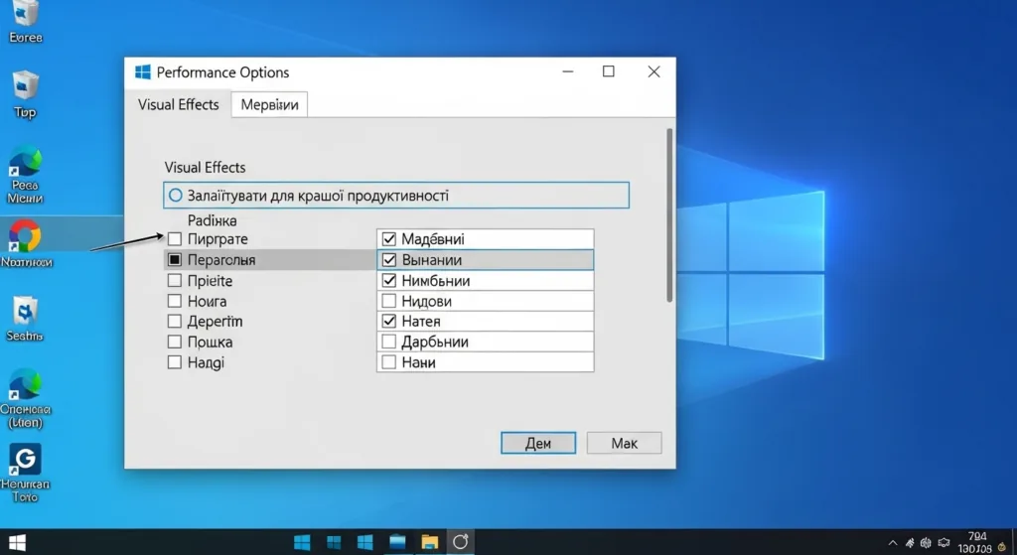Check the Дерегїm checkbox
1017x555 pixels.
[x=175, y=321]
